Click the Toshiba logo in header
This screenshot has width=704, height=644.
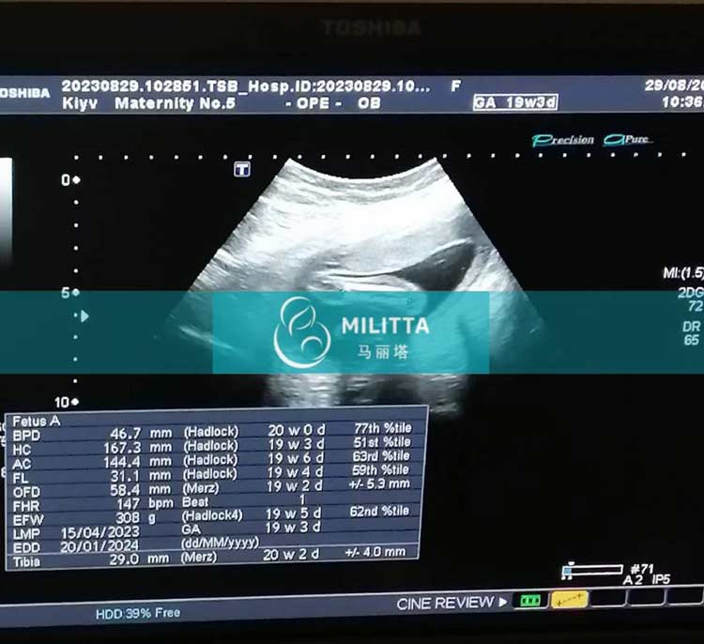coord(24,94)
